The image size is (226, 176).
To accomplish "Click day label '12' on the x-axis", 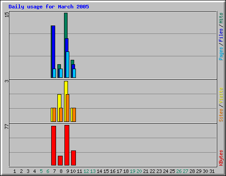I will pyautogui.click(x=86, y=171).
